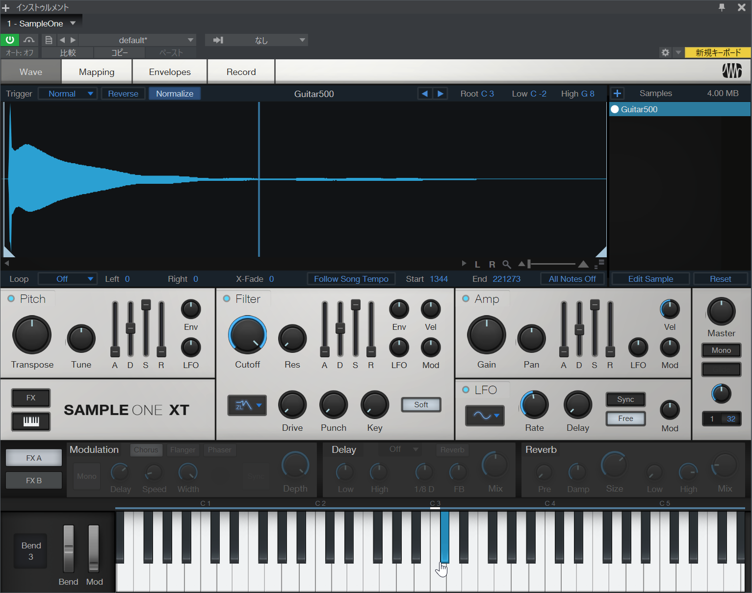Open the preset file menu icon
The height and width of the screenshot is (593, 752).
pyautogui.click(x=49, y=40)
